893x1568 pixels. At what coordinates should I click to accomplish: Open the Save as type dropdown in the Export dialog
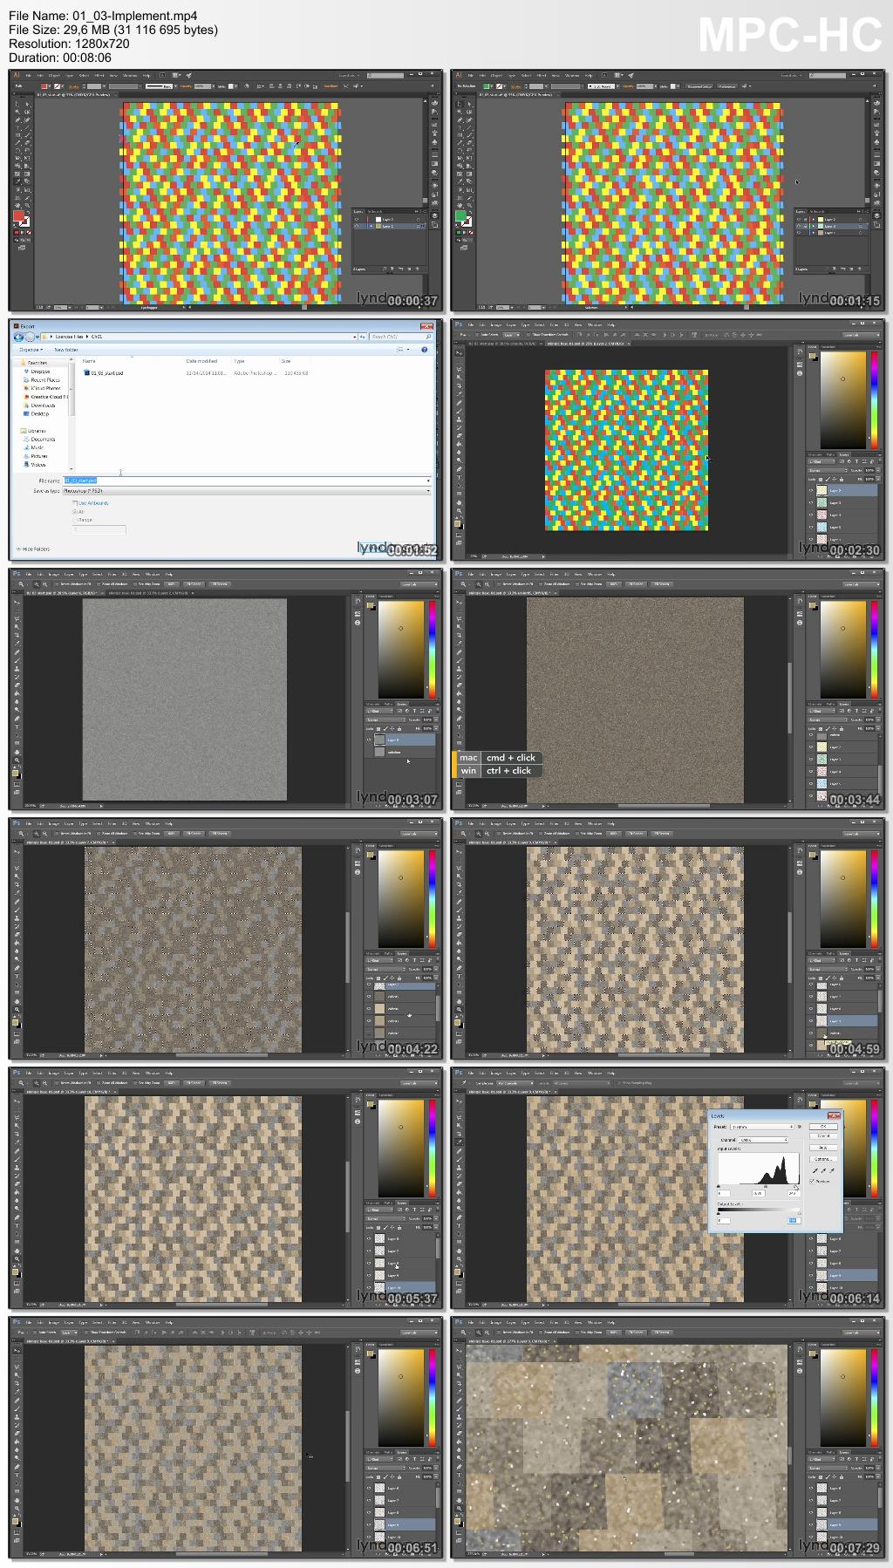point(247,491)
